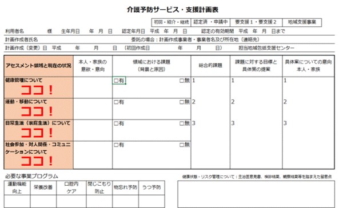343x208 pixels.
Task: Select the 地域支援事業 cell
Action: pyautogui.click(x=302, y=22)
